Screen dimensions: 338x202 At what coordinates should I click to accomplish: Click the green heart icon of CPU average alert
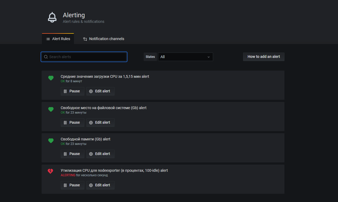click(51, 78)
